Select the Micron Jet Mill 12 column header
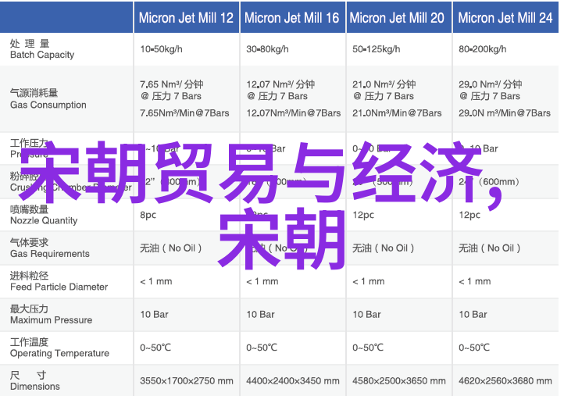564x396 pixels. 186,18
